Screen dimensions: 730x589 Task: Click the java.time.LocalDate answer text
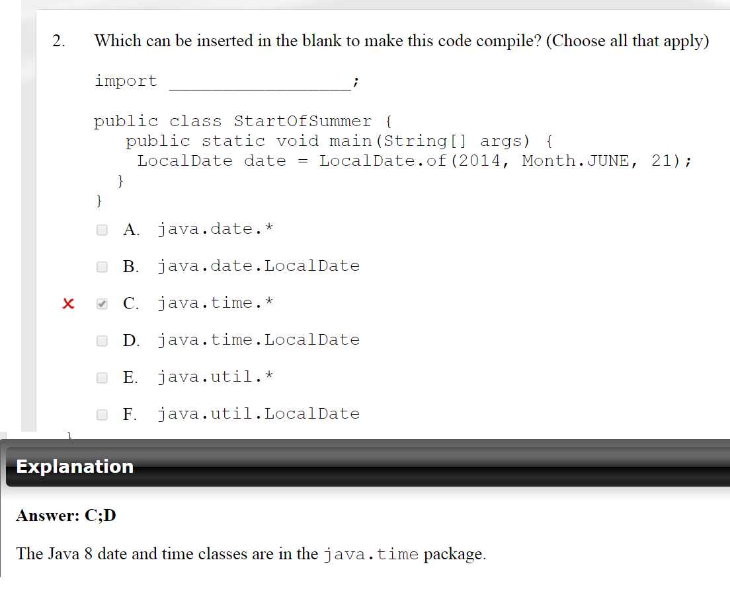coord(259,340)
